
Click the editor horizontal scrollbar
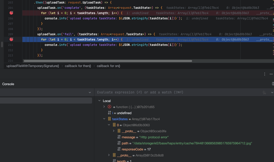point(108,61)
